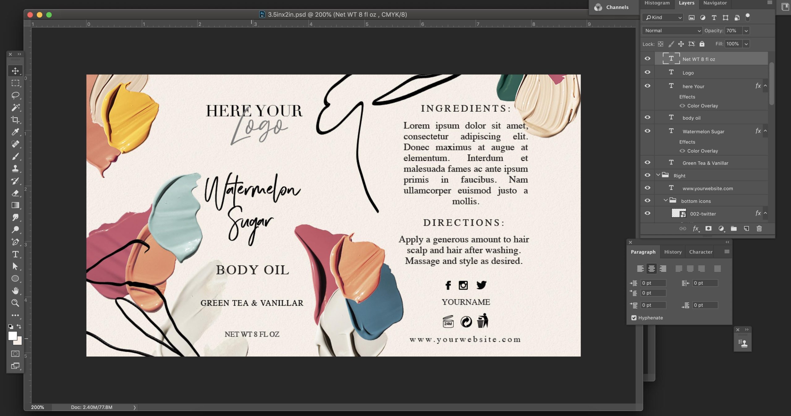This screenshot has width=791, height=416.
Task: Create a new layer group
Action: [x=734, y=229]
